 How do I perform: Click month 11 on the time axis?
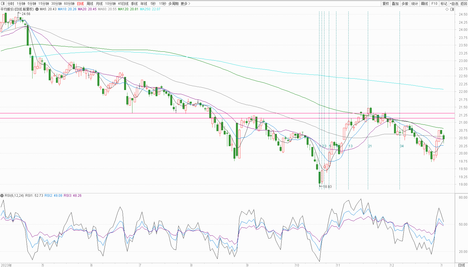[x=338, y=265]
